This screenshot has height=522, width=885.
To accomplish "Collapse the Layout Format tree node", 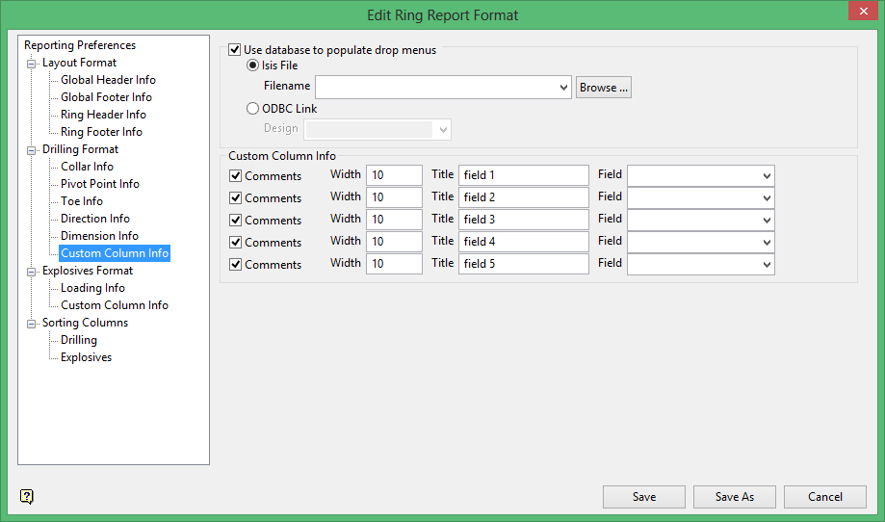I will 31,64.
